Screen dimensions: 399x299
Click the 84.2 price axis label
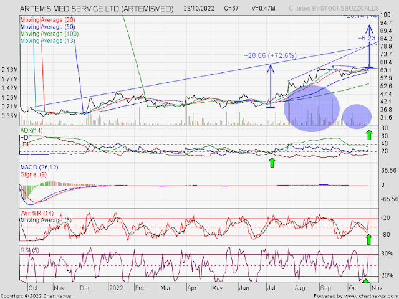386,39
